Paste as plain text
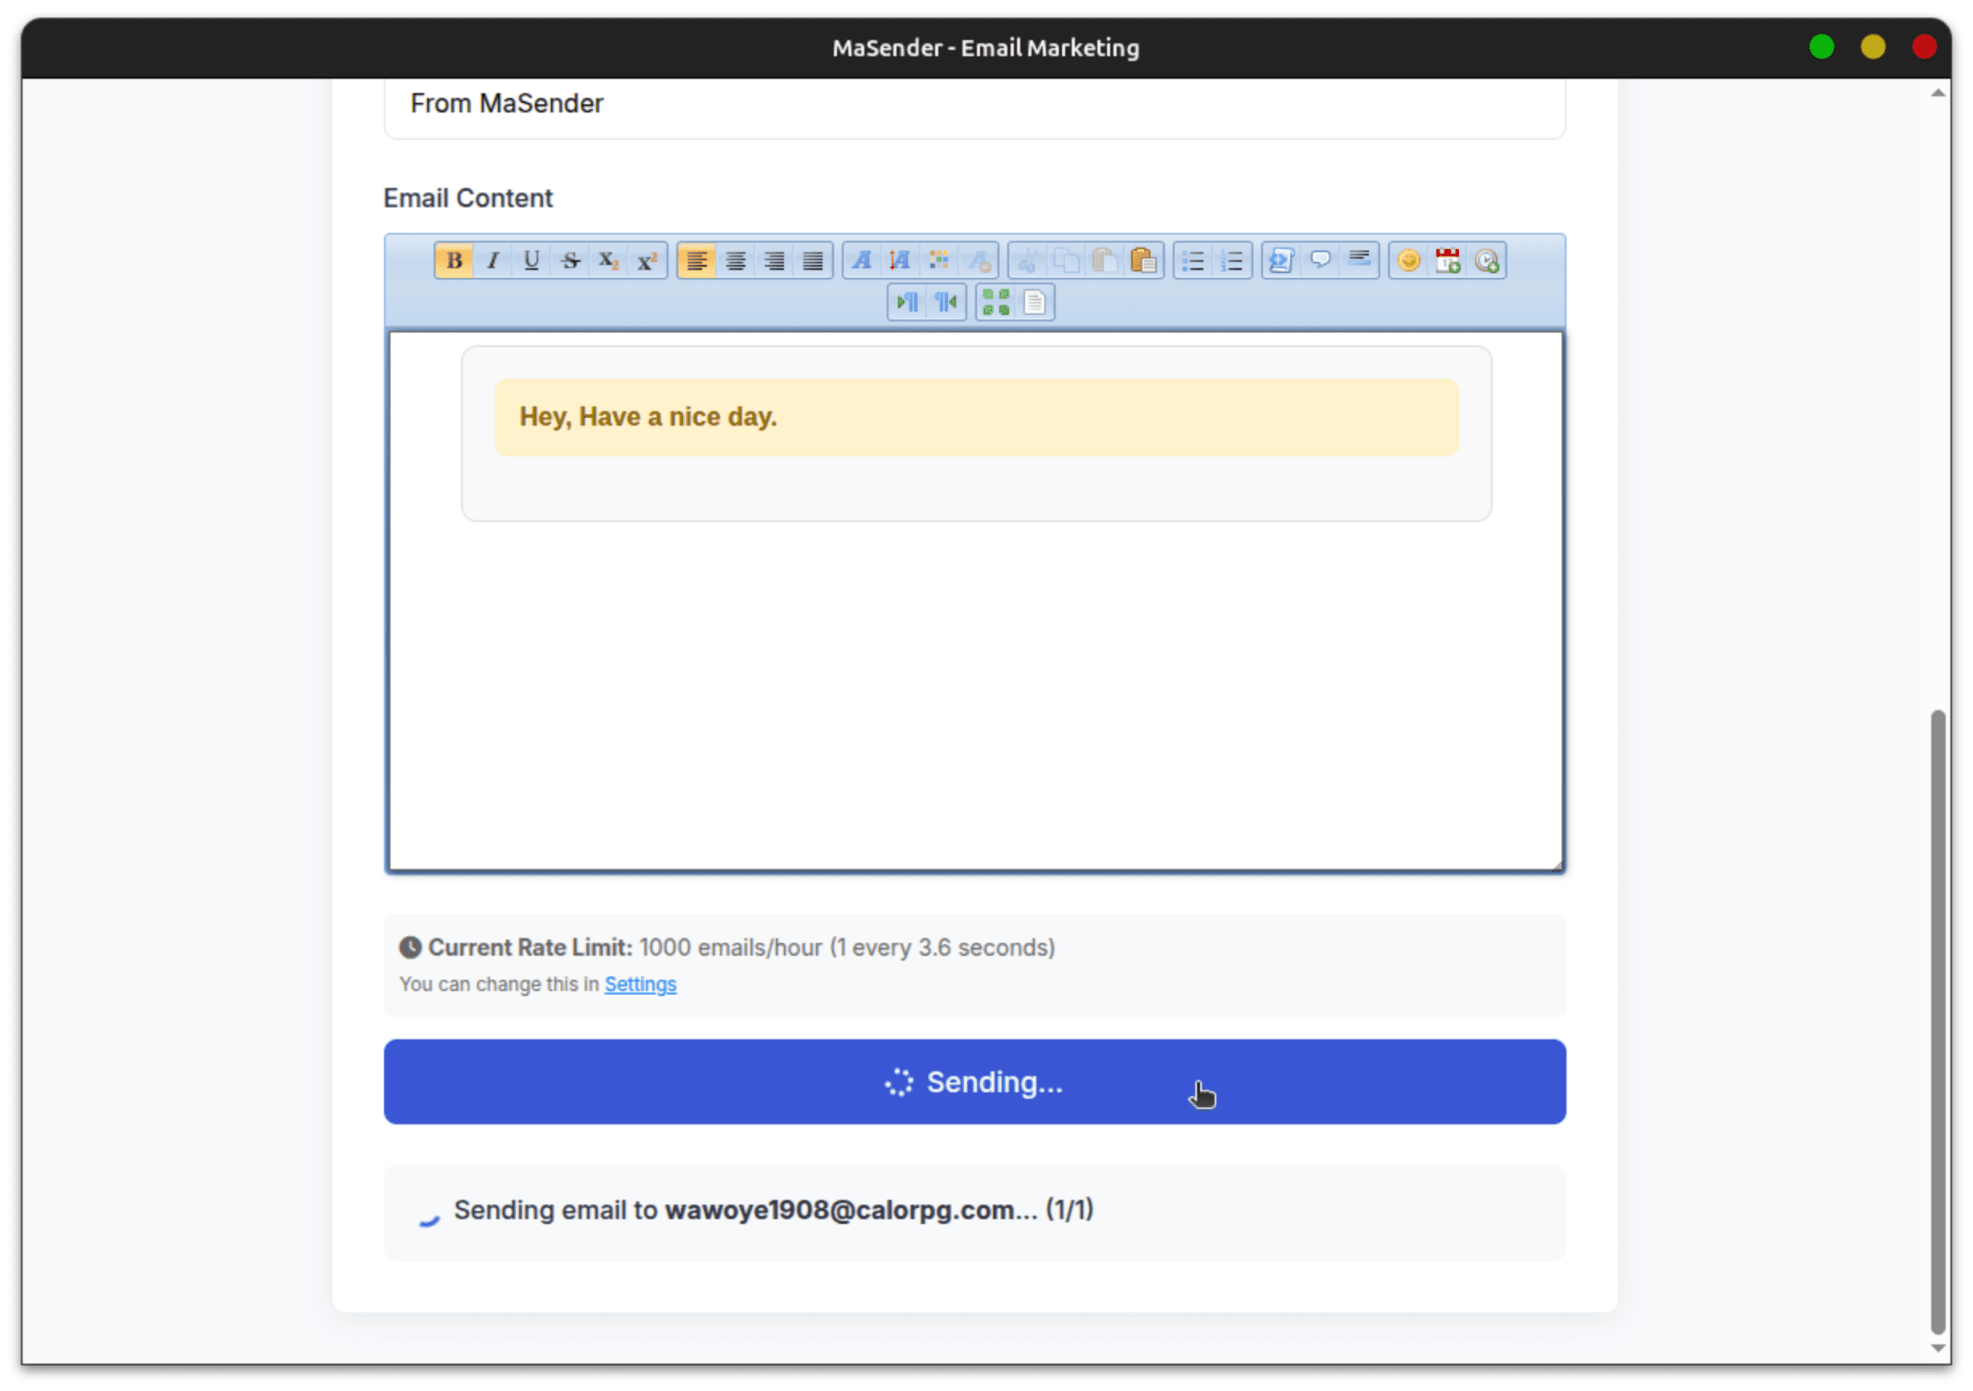1973x1391 pixels. pos(1144,260)
